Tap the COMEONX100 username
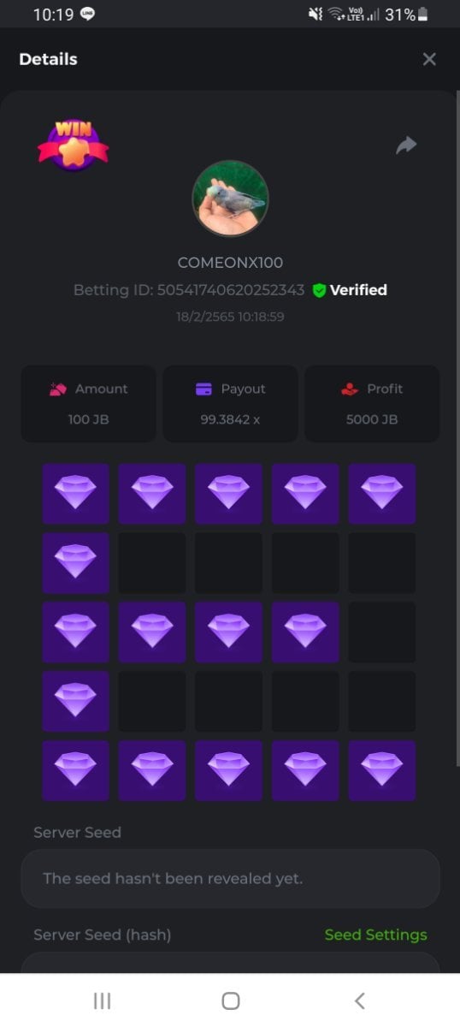 coord(230,263)
